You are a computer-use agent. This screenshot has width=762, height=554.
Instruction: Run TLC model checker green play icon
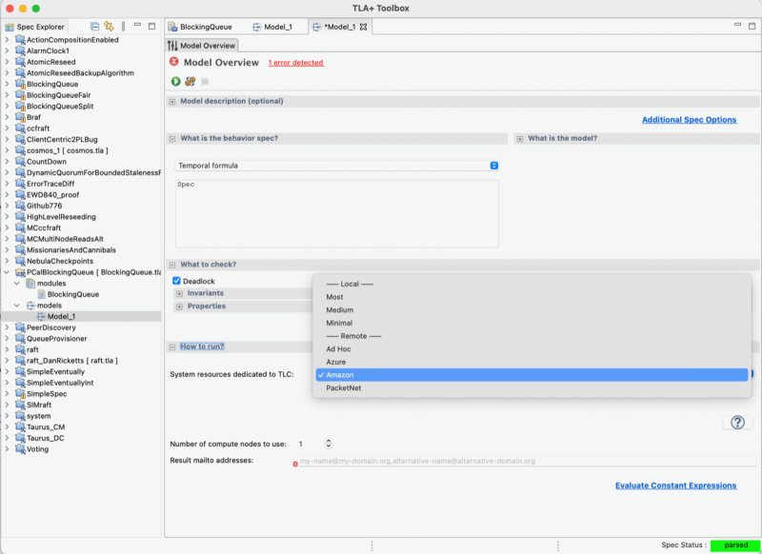click(176, 82)
